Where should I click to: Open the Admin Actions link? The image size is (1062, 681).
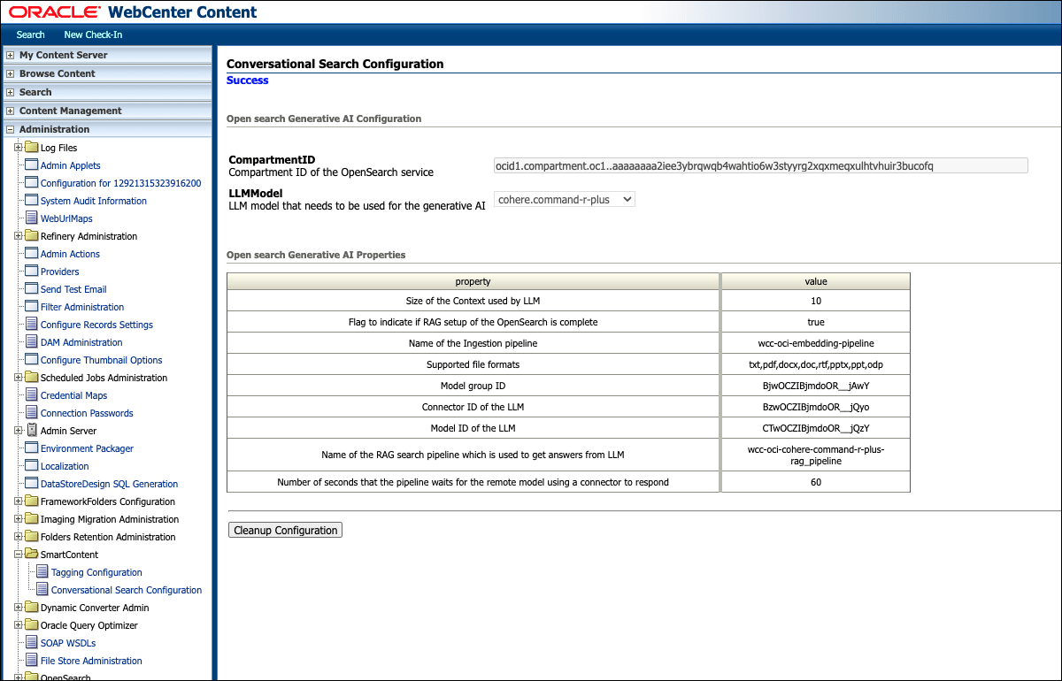[70, 254]
